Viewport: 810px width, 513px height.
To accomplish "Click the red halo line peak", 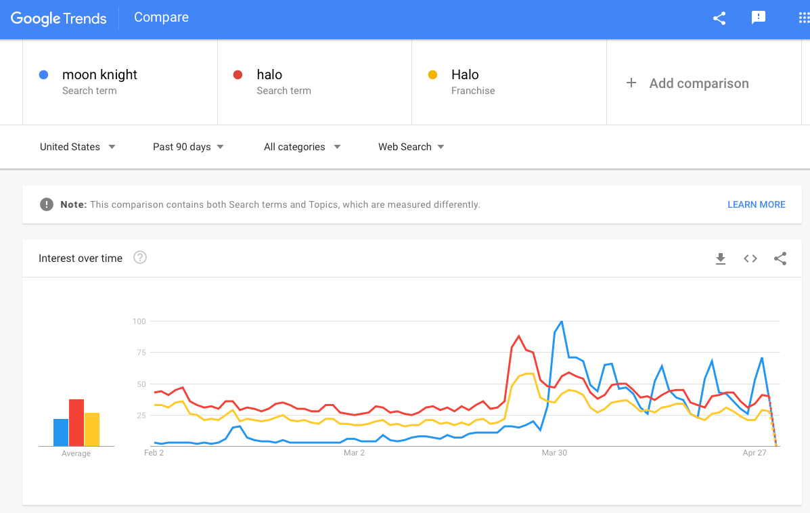I will (518, 336).
